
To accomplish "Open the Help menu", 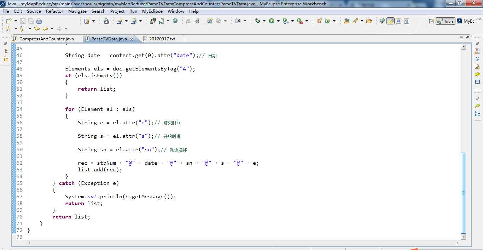I will pos(194,11).
